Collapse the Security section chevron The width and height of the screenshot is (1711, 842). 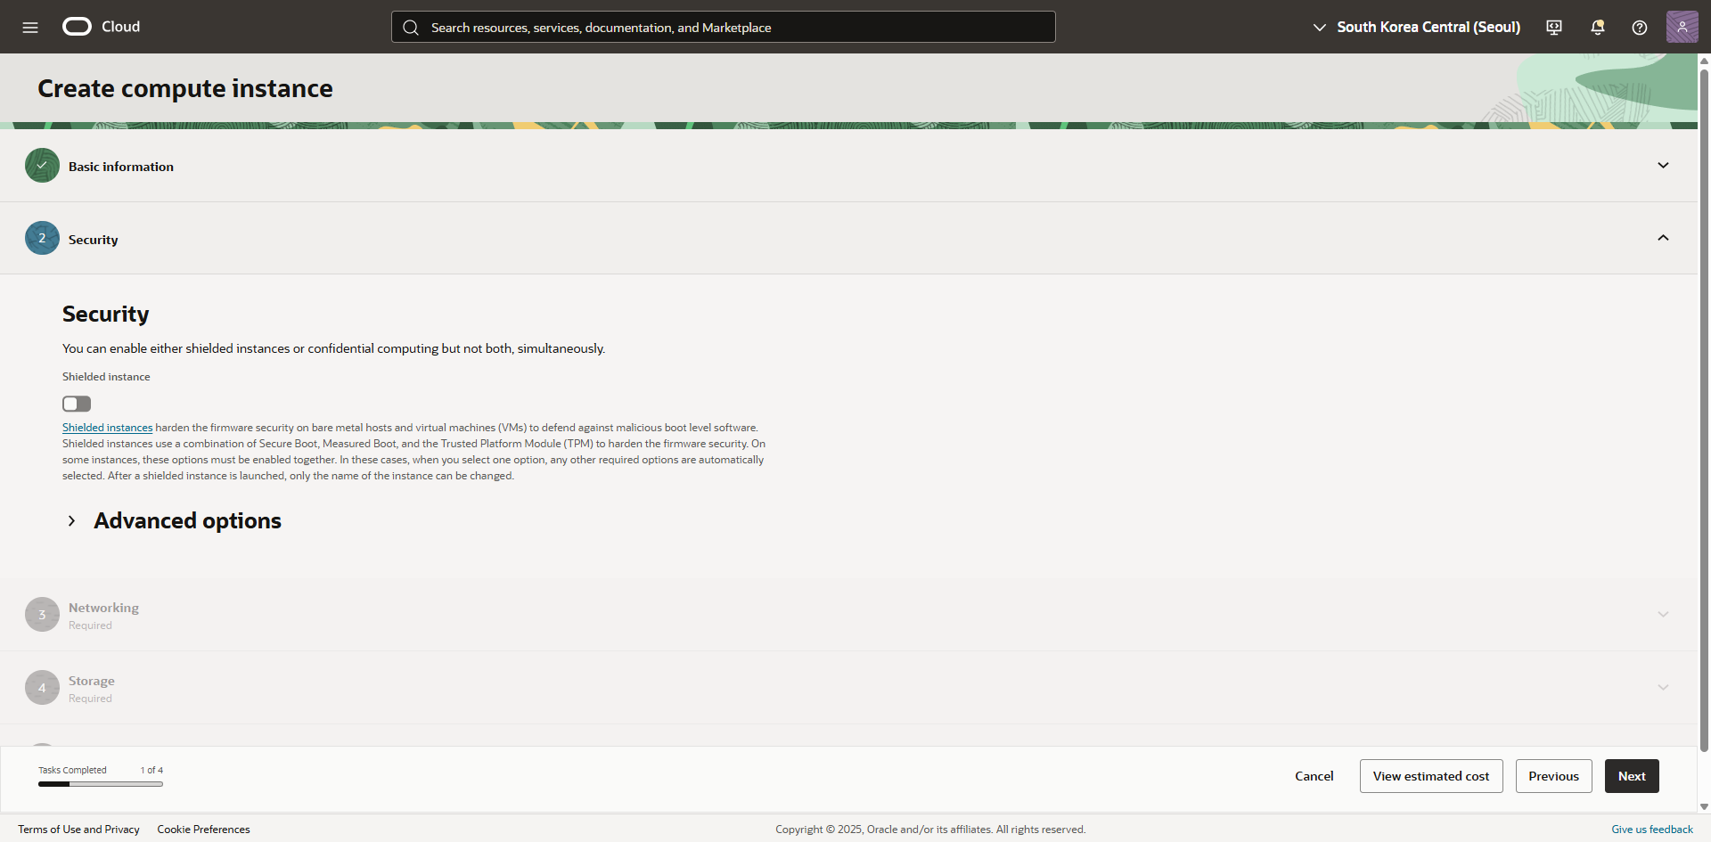click(1663, 238)
